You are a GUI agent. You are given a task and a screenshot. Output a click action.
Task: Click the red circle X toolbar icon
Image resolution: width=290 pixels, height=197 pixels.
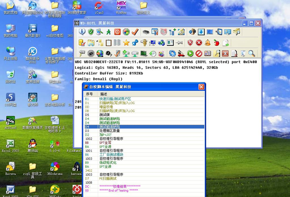click(199, 43)
